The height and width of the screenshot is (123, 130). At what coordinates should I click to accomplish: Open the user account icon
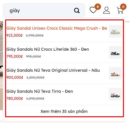pos(106,10)
